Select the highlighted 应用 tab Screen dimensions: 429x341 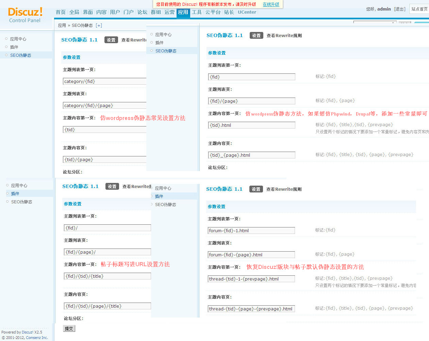point(183,12)
